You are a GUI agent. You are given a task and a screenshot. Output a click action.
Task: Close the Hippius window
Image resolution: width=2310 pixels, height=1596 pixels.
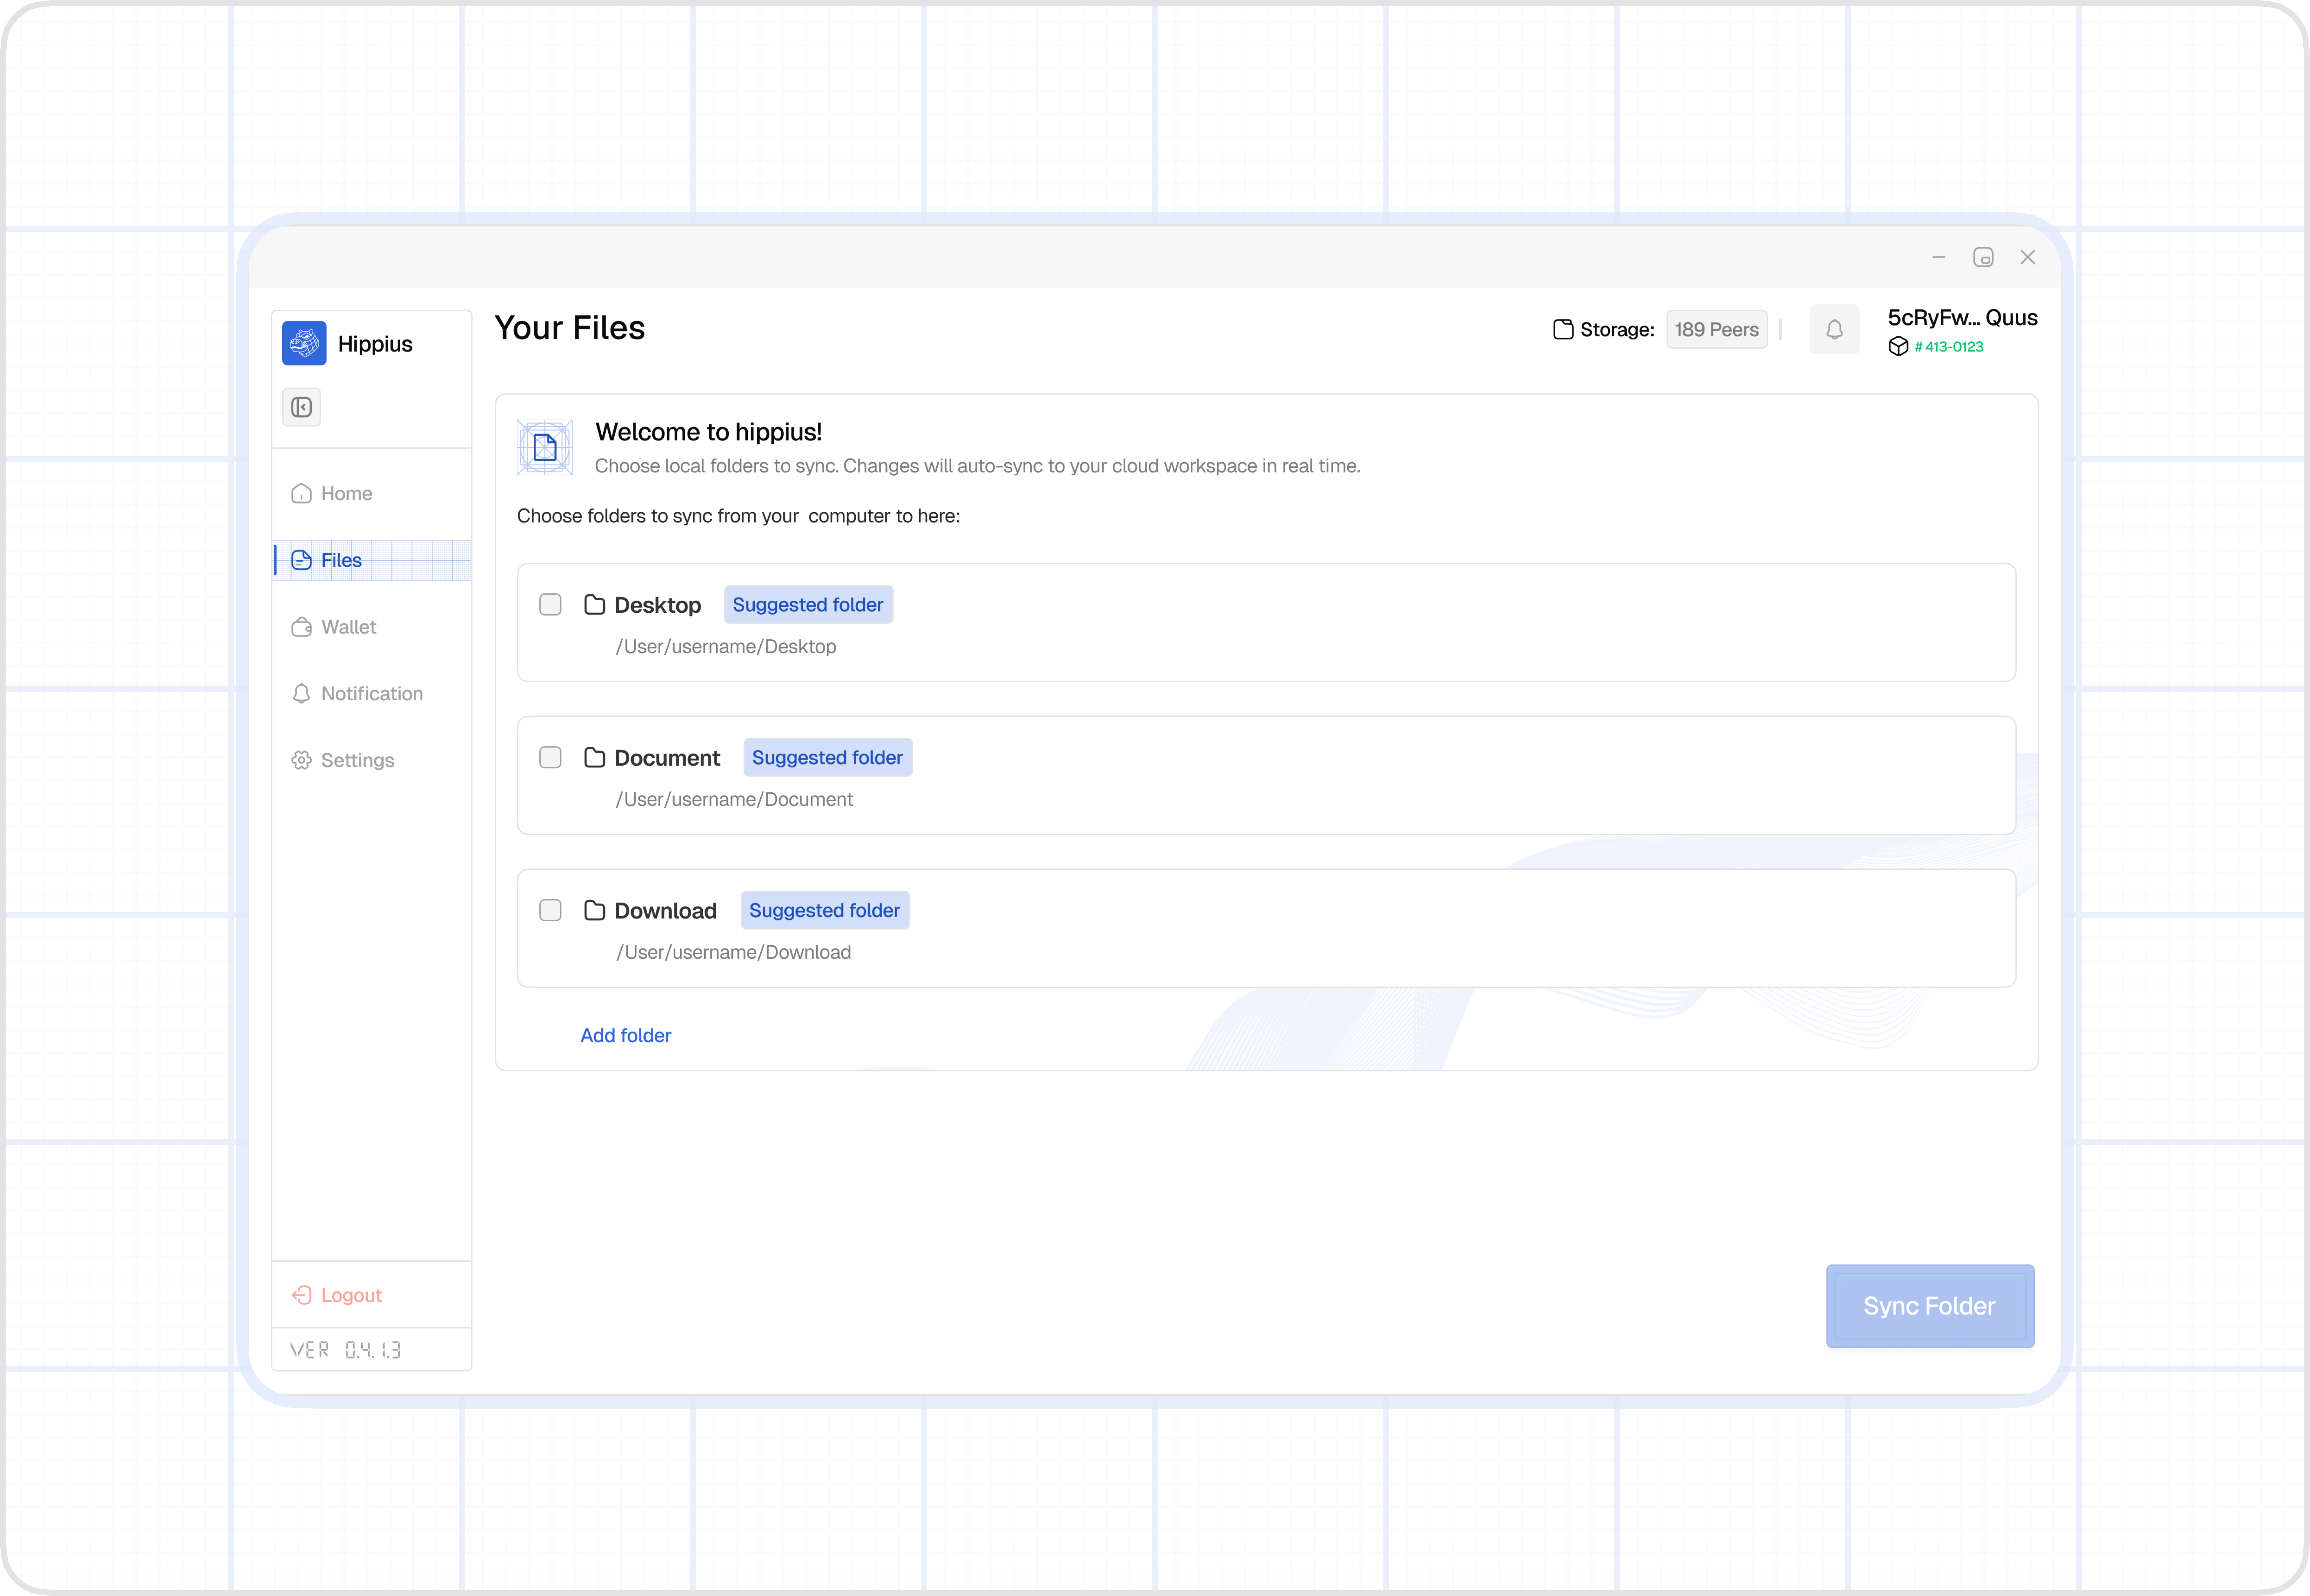click(x=2028, y=257)
